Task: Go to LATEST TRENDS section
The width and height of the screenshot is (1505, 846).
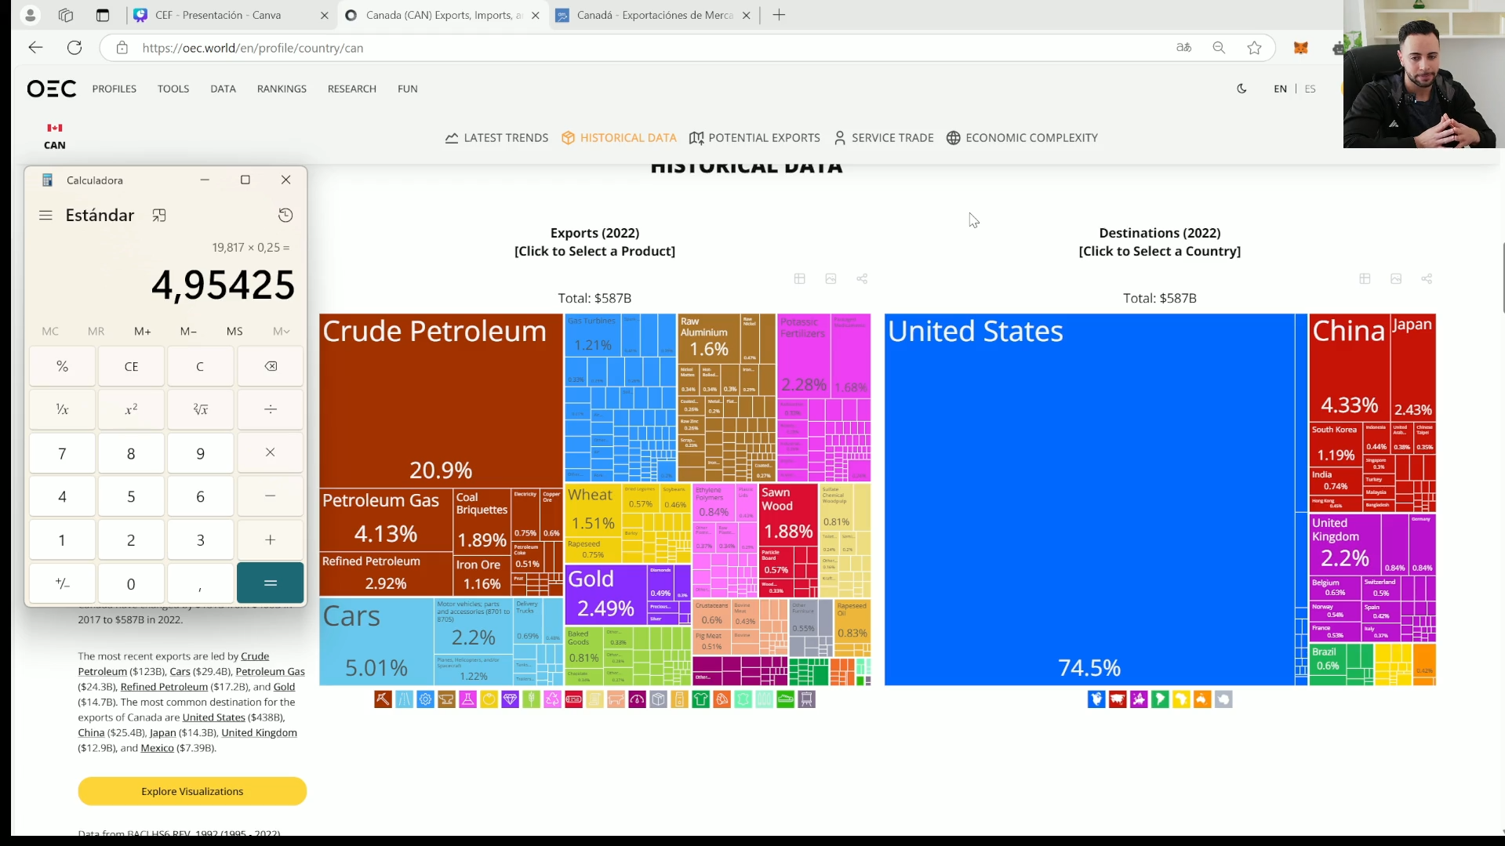Action: click(496, 138)
